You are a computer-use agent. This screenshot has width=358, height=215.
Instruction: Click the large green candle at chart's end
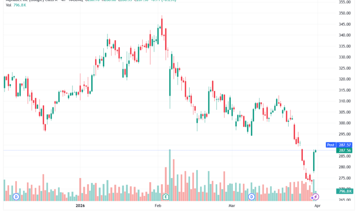pyautogui.click(x=313, y=161)
